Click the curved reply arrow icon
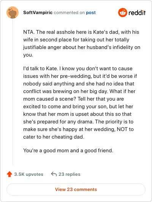152x202 pixels. click(x=54, y=174)
